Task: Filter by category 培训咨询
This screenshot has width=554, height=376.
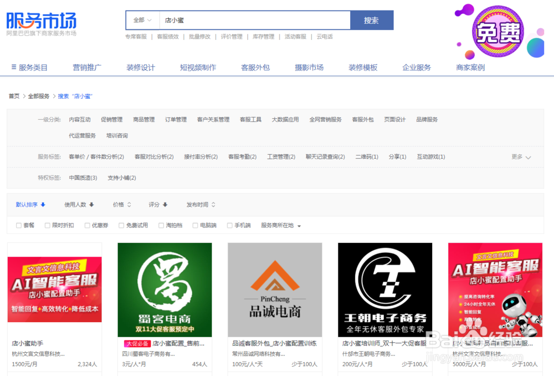Action: [x=117, y=135]
